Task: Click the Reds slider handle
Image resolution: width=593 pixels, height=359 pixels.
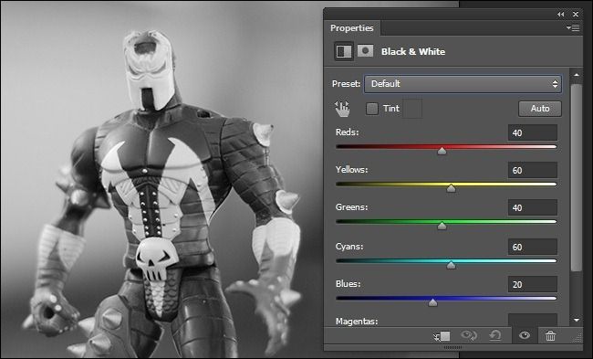Action: 442,151
